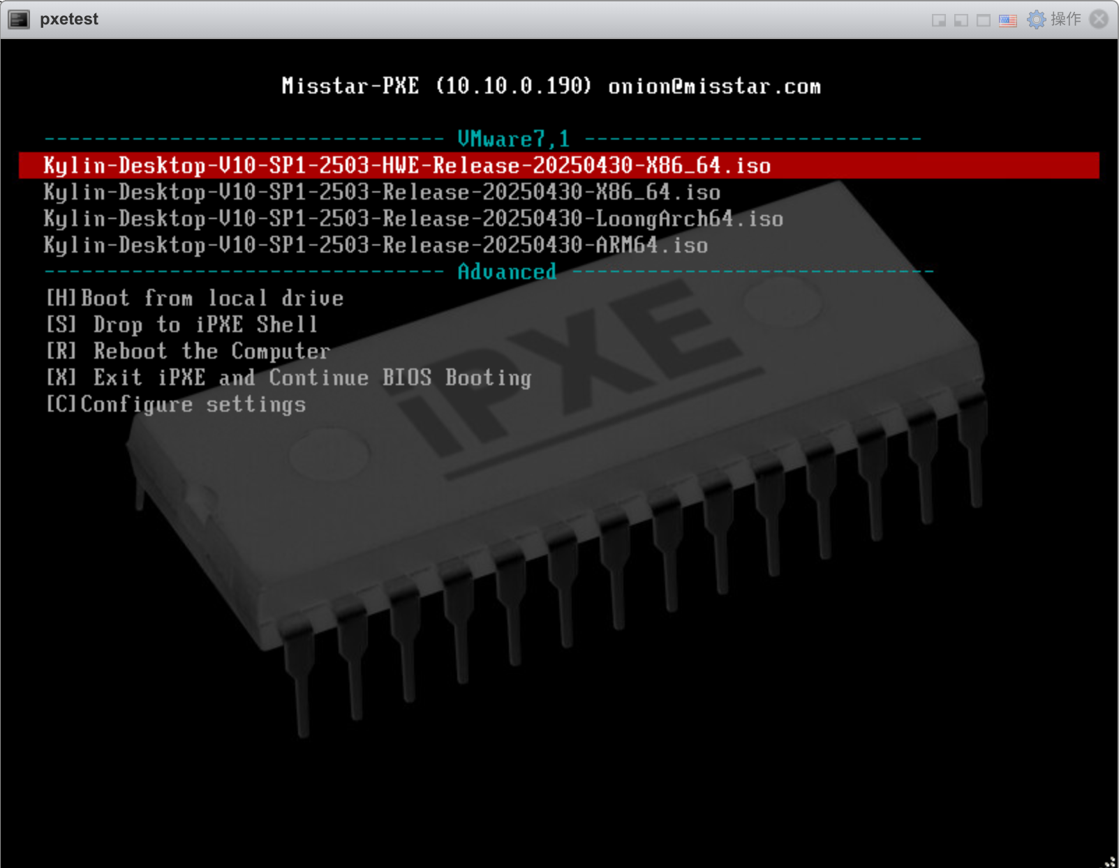This screenshot has width=1119, height=868.
Task: Click the pxetest window title text
Action: pos(69,20)
